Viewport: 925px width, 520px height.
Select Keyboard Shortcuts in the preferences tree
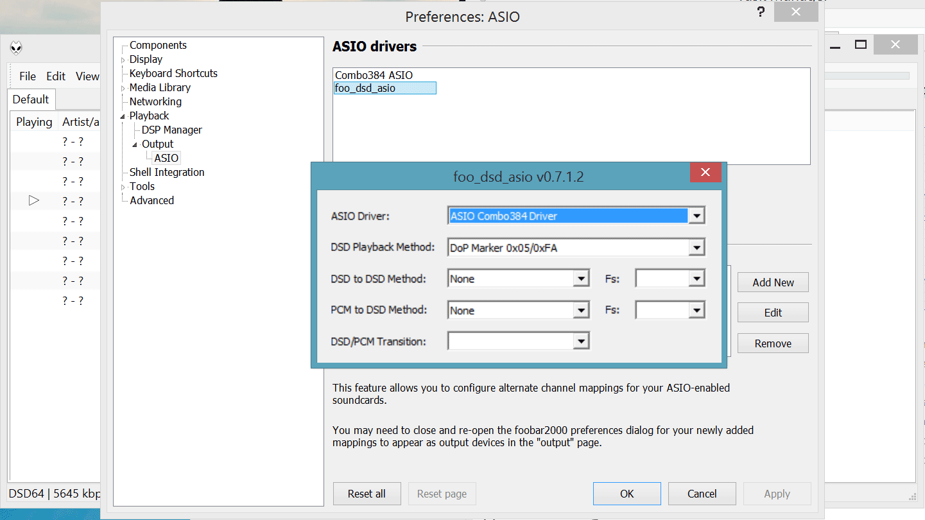(173, 73)
